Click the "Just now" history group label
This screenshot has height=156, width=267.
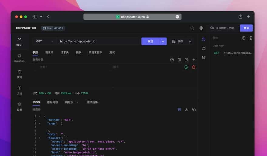point(218,46)
